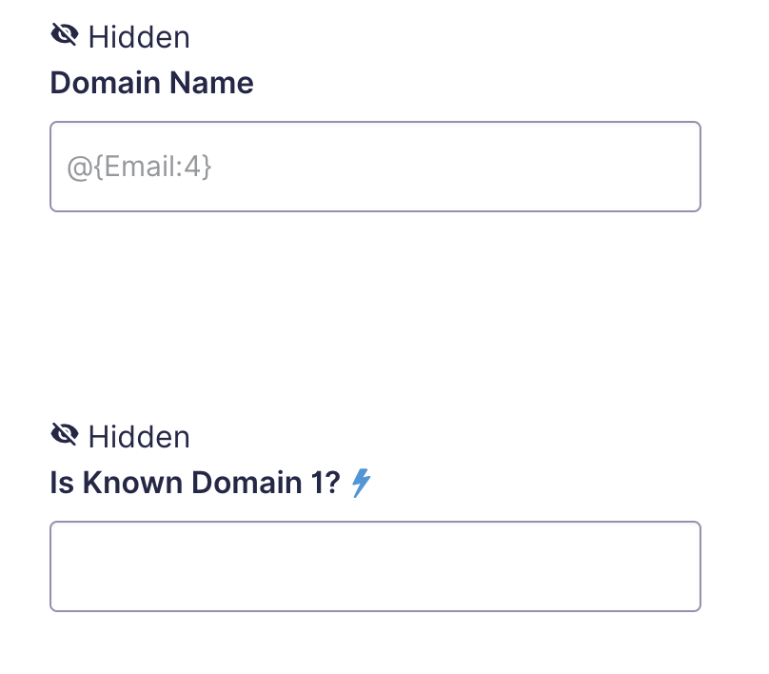The image size is (769, 674).
Task: Click the Hidden text above Is Known Domain 1?
Action: click(139, 437)
